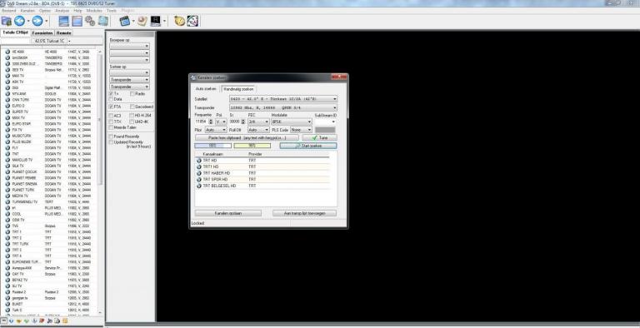Click the Tune button

(x=320, y=138)
